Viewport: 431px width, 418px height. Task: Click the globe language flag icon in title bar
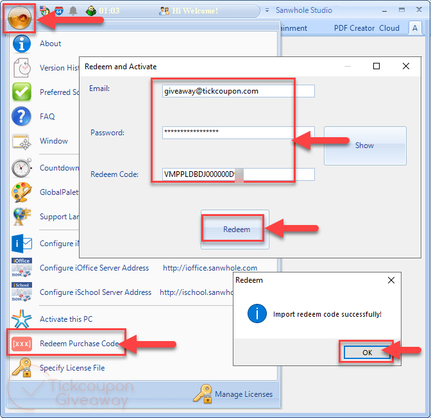pos(44,10)
